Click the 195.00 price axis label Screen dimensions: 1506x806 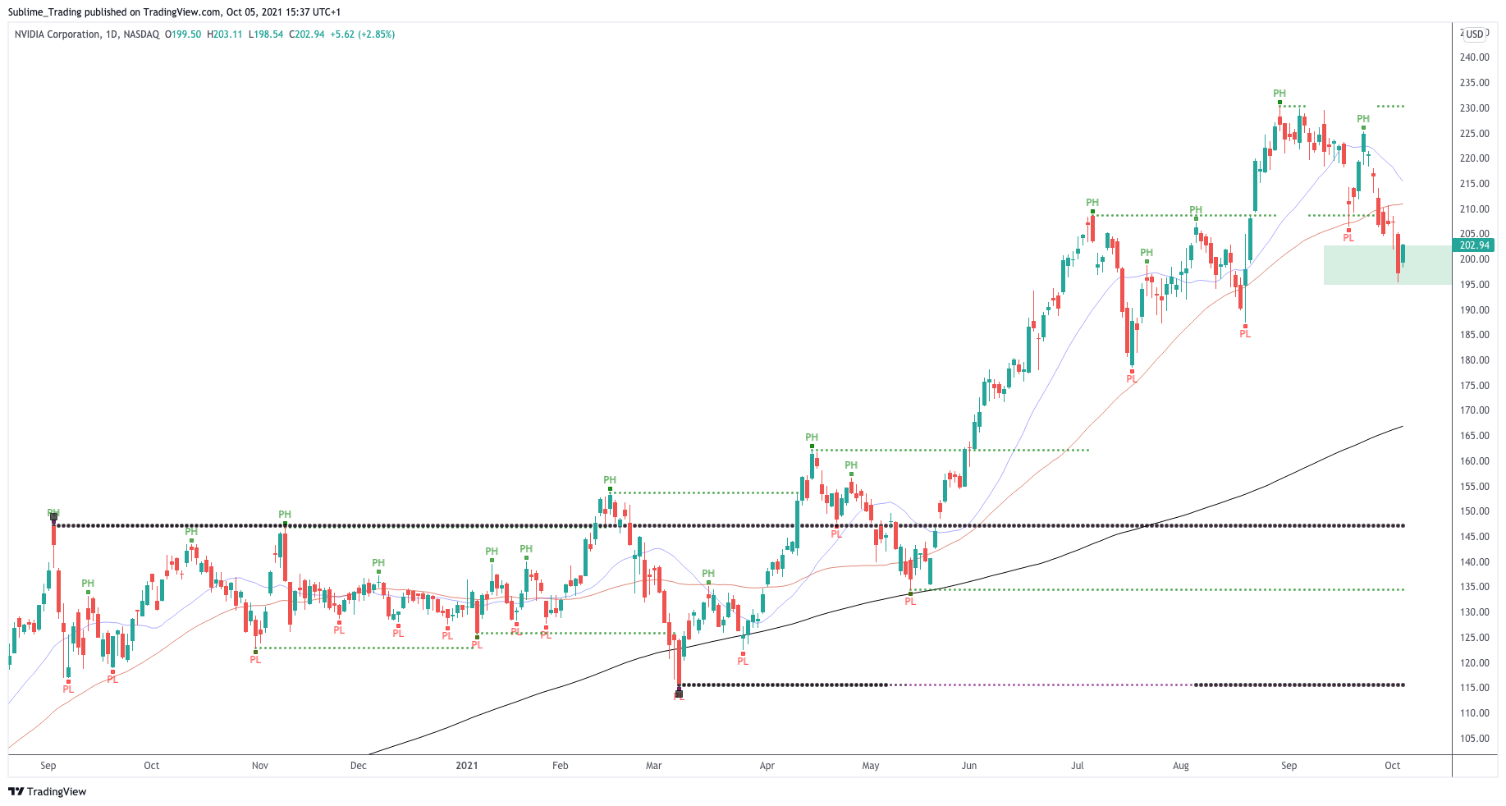click(1474, 285)
